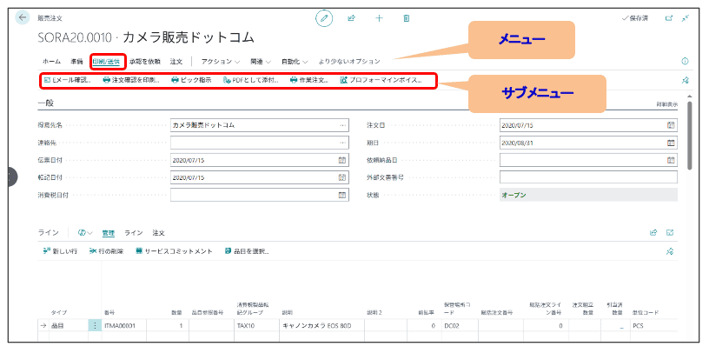Select the 承認を依頼 menu tab

(x=145, y=62)
